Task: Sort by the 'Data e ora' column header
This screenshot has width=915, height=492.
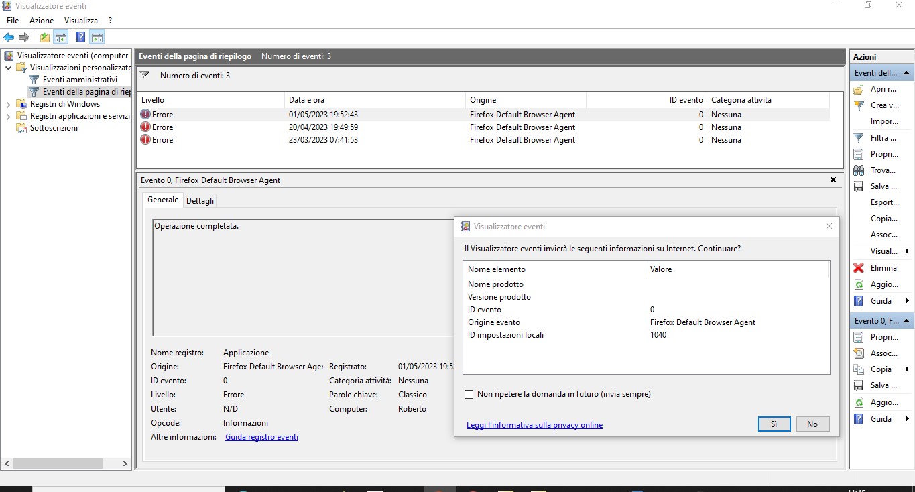Action: pyautogui.click(x=375, y=100)
